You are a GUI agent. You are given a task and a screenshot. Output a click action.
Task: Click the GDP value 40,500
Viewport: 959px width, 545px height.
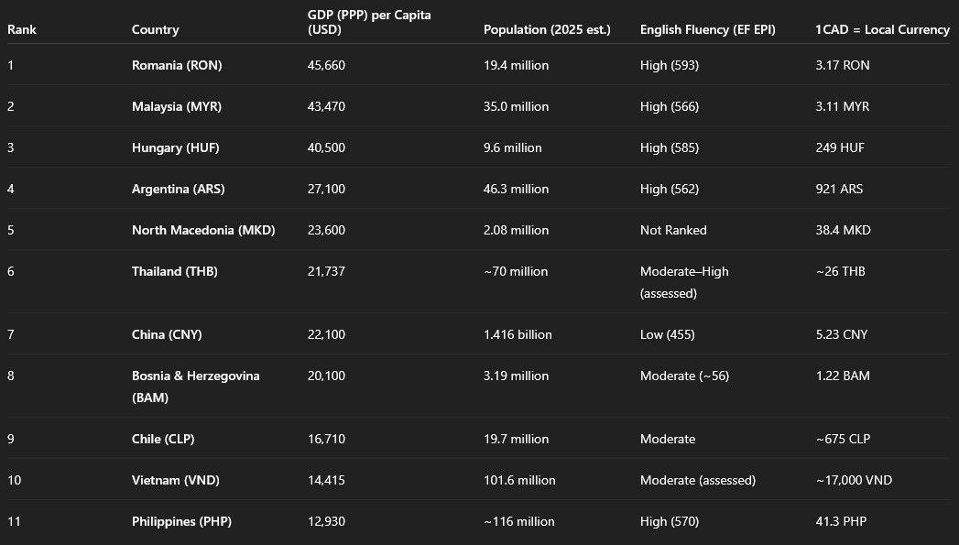pos(326,147)
